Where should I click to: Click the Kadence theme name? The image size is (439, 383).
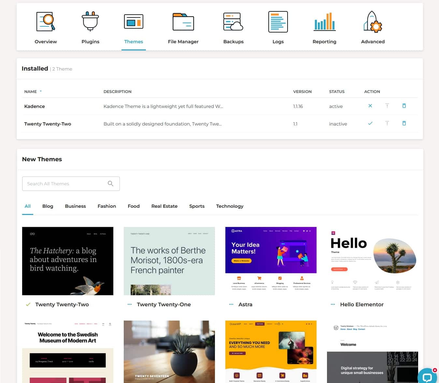click(x=35, y=106)
